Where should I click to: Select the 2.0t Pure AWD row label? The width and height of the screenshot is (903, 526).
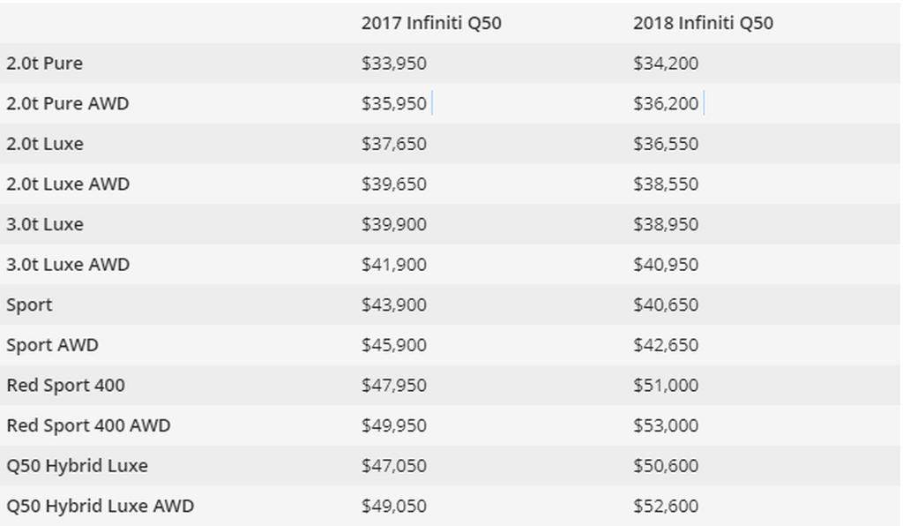click(67, 103)
